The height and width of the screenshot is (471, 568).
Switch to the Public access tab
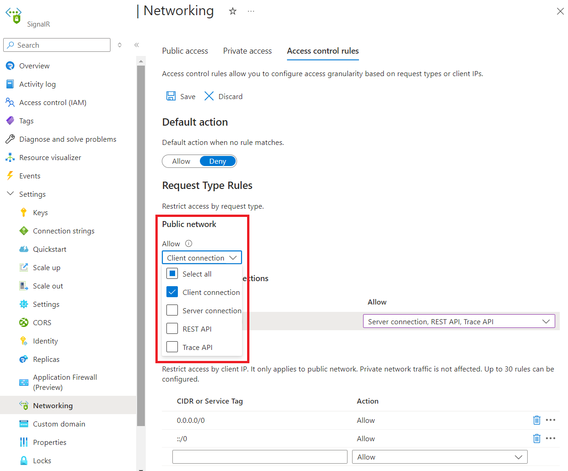185,51
